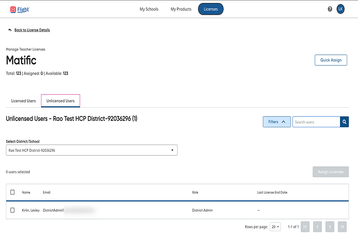This screenshot has height=238, width=358.
Task: Open the help question mark icon
Action: 330,9
